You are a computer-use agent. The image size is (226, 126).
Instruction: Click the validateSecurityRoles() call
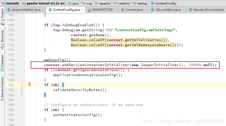point(80,90)
